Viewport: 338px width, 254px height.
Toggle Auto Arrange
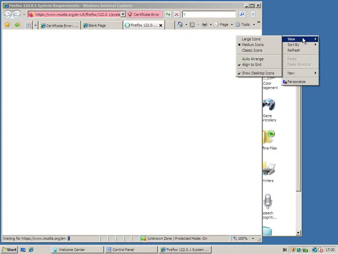pyautogui.click(x=259, y=59)
